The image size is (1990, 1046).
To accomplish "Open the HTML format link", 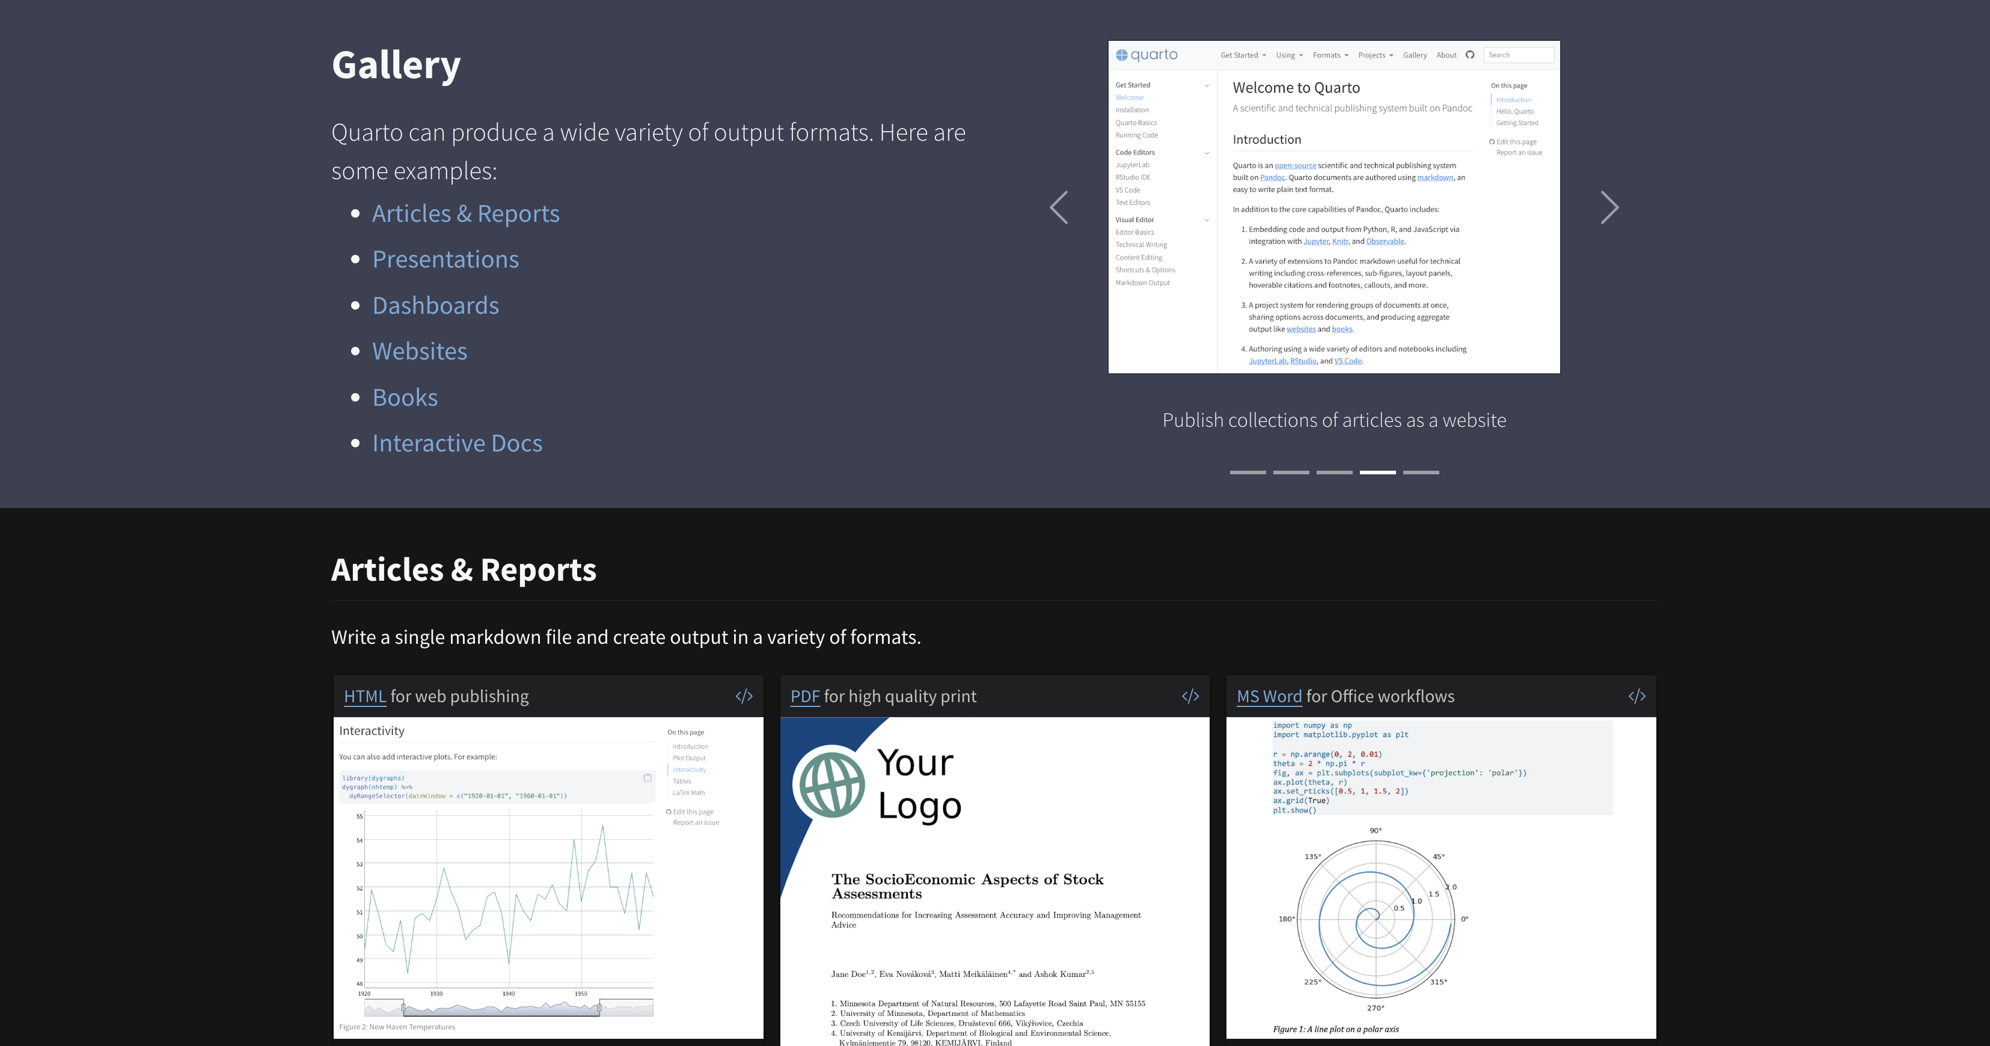I will click(x=364, y=696).
